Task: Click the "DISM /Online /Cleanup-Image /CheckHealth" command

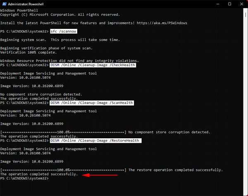Action: [93, 65]
